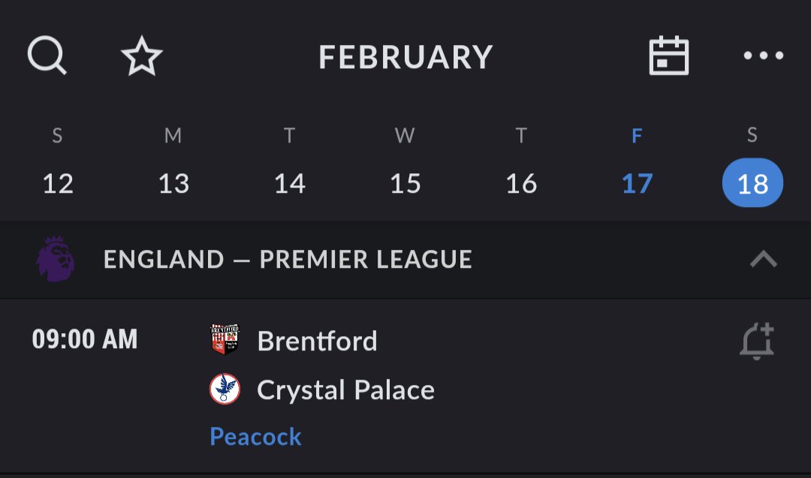Open the Peacock broadcast link
The image size is (811, 478).
[x=255, y=437]
